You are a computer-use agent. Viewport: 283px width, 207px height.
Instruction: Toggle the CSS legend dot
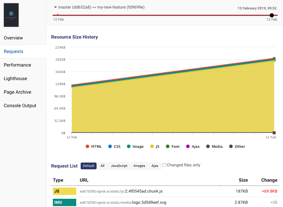110,146
